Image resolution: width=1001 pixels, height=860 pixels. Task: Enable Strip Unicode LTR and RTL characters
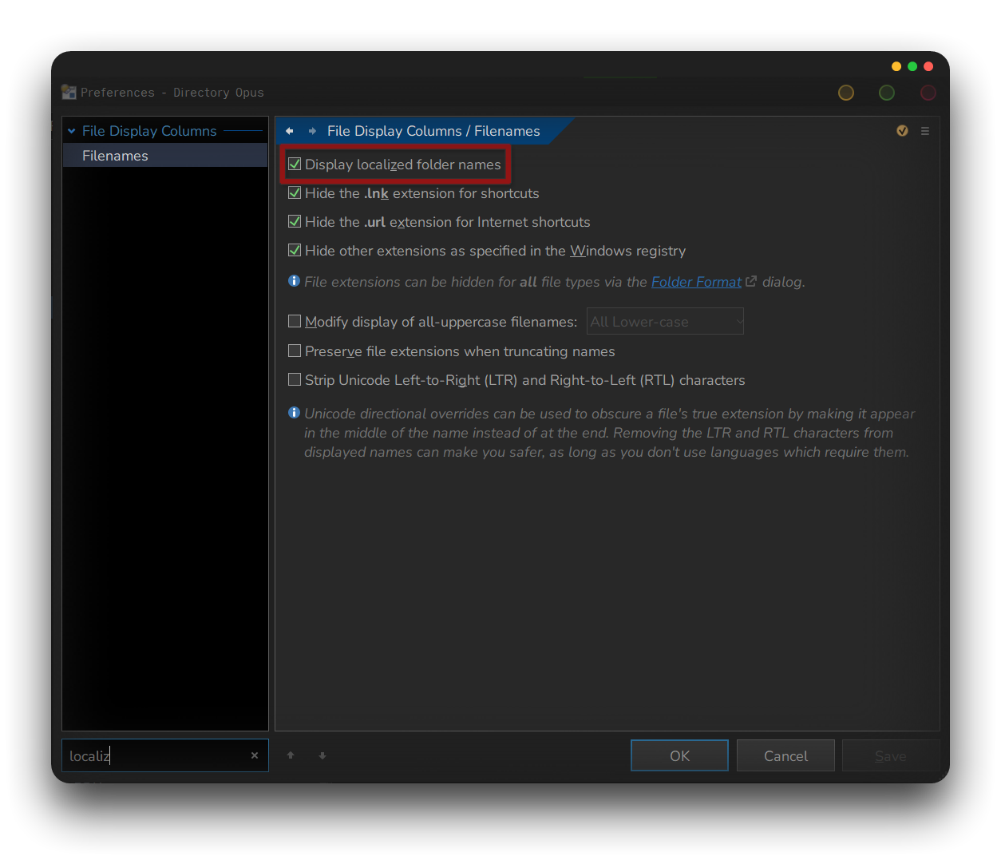coord(295,380)
